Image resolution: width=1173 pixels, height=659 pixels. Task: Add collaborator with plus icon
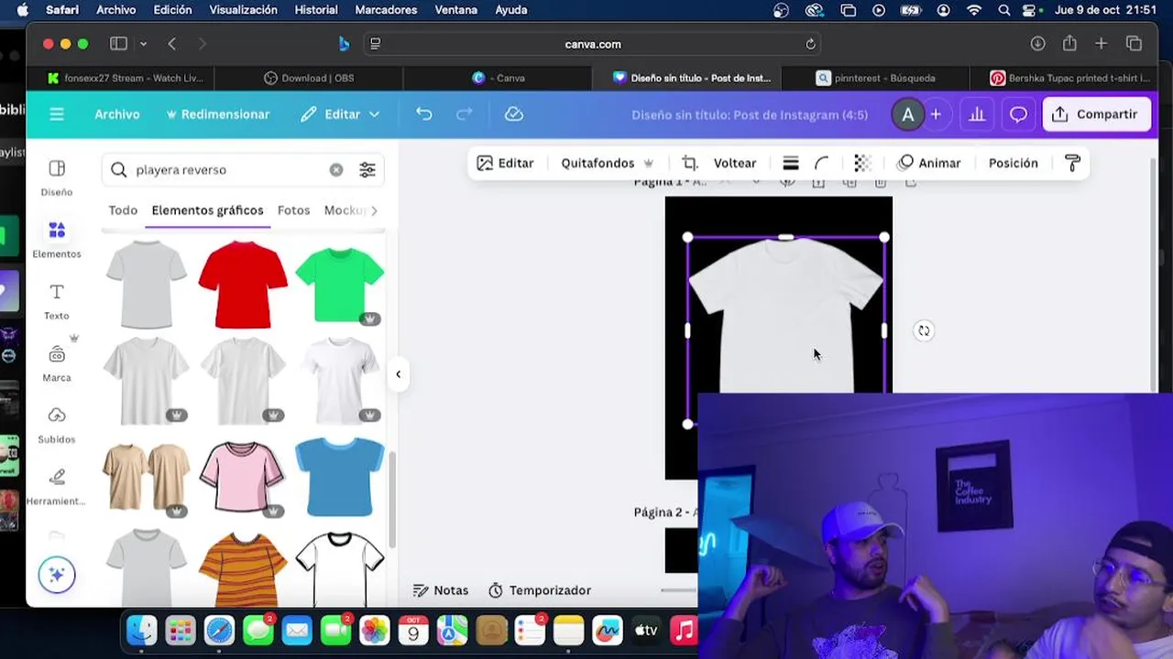936,114
